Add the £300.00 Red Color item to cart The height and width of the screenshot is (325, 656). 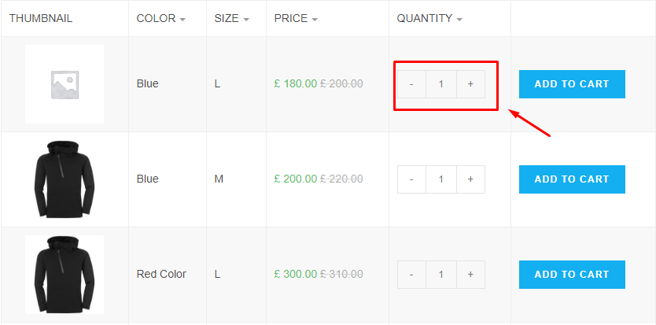click(572, 275)
